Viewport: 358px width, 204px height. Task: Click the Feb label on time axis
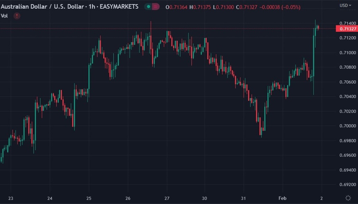282,198
